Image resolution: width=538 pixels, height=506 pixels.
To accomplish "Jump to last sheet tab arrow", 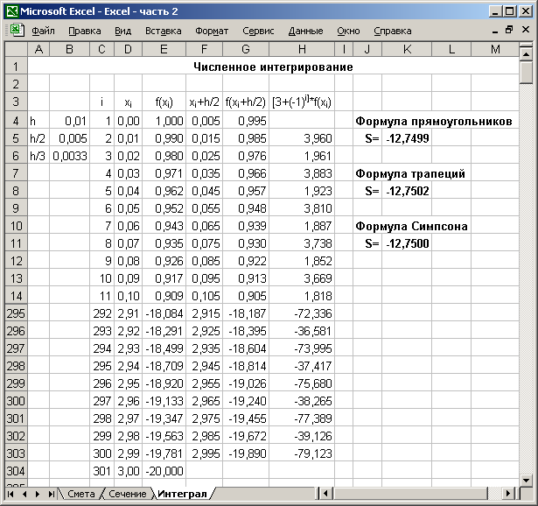I will coord(51,494).
